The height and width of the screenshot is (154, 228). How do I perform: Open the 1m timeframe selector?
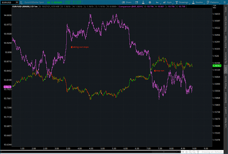pyautogui.click(x=157, y=2)
